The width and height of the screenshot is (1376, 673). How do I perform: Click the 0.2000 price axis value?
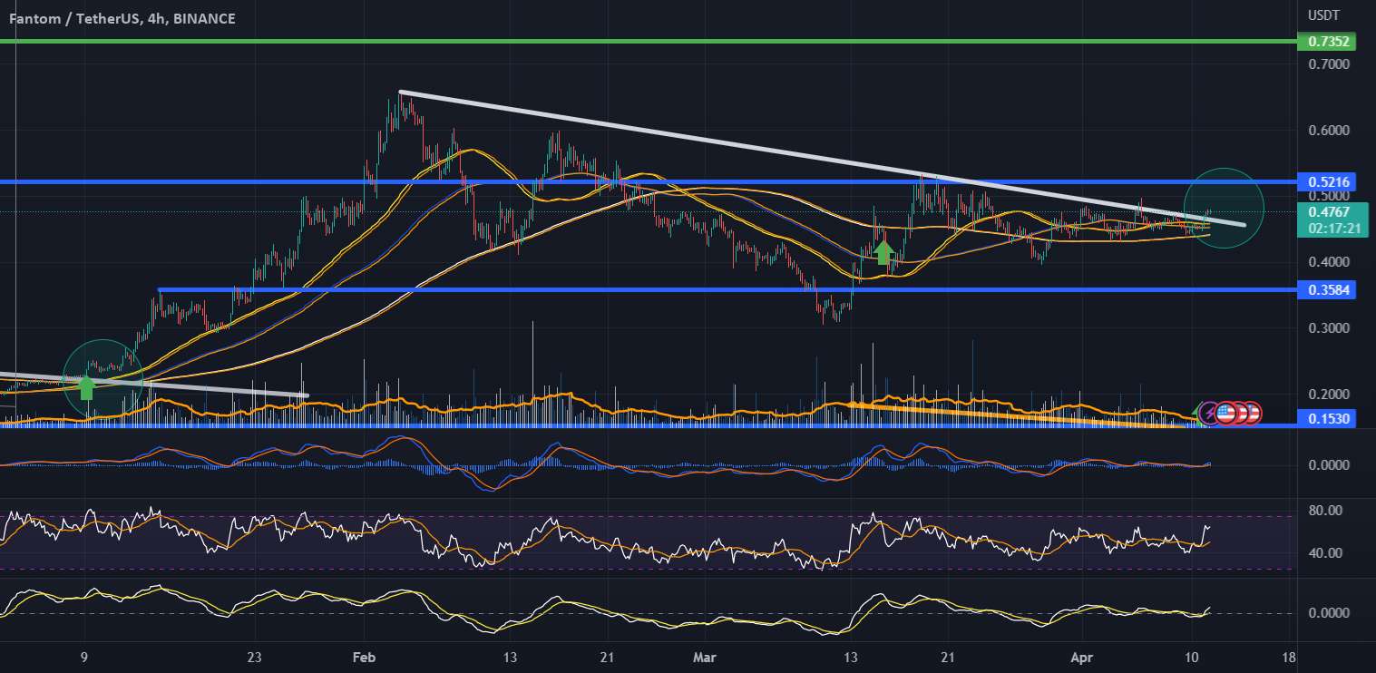coord(1328,395)
